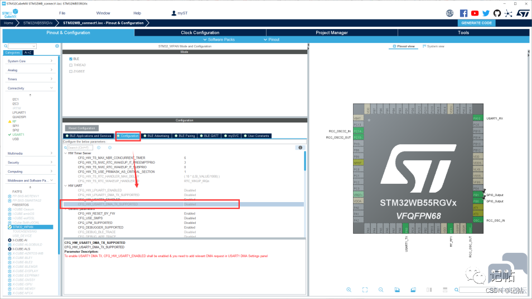Open the category panel settings gear
The height and width of the screenshot is (299, 532).
pyautogui.click(x=57, y=46)
